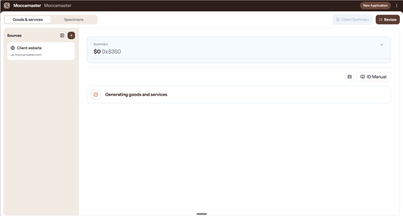The height and width of the screenshot is (216, 403).
Task: Click the Moccamaster app logo icon
Action: [7, 5]
